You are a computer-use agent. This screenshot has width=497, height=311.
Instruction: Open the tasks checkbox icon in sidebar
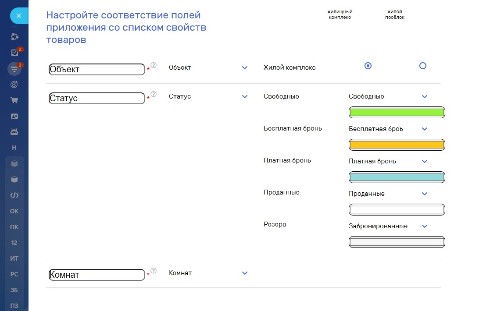14,53
